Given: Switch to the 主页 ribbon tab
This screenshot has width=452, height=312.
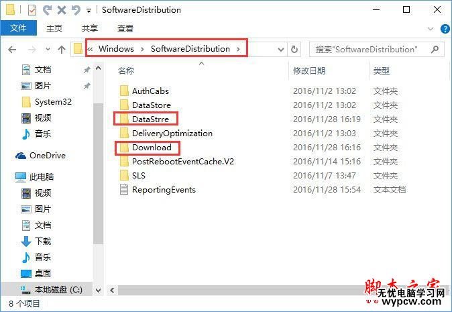Looking at the screenshot, I should (x=54, y=28).
